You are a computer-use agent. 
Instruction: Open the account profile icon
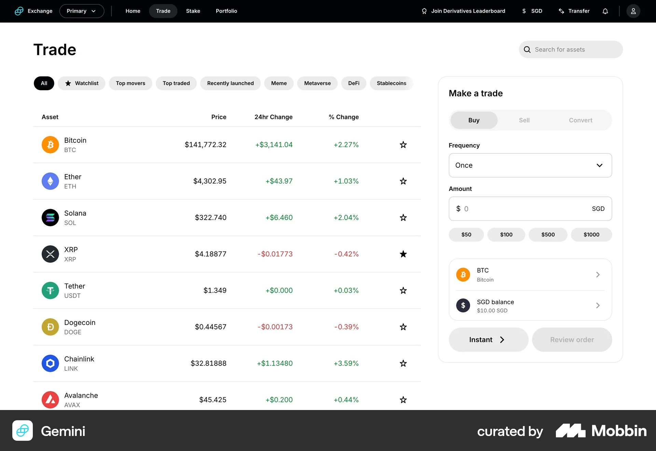[x=633, y=11]
